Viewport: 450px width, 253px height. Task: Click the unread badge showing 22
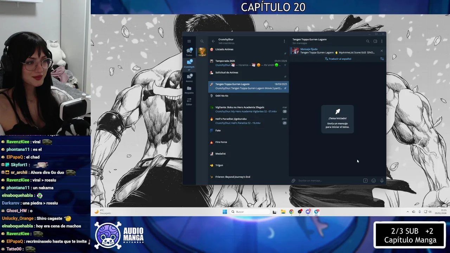[x=284, y=111]
